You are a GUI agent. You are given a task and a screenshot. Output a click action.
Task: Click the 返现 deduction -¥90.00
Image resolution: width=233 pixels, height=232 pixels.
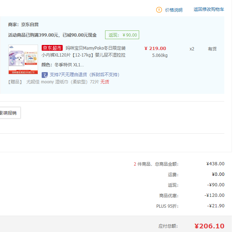[x=216, y=185]
